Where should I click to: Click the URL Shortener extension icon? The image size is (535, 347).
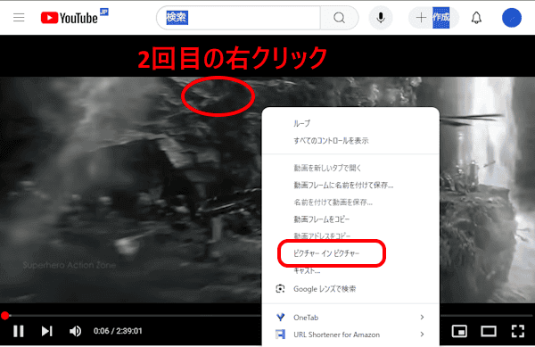click(281, 335)
